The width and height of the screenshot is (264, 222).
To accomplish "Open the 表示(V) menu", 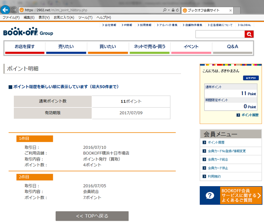I will 44,17.
